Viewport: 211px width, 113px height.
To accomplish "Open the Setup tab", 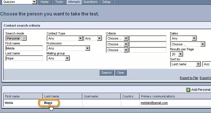I will (x=106, y=2).
